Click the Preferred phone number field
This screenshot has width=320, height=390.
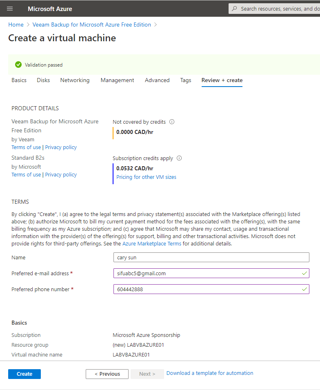pos(211,289)
